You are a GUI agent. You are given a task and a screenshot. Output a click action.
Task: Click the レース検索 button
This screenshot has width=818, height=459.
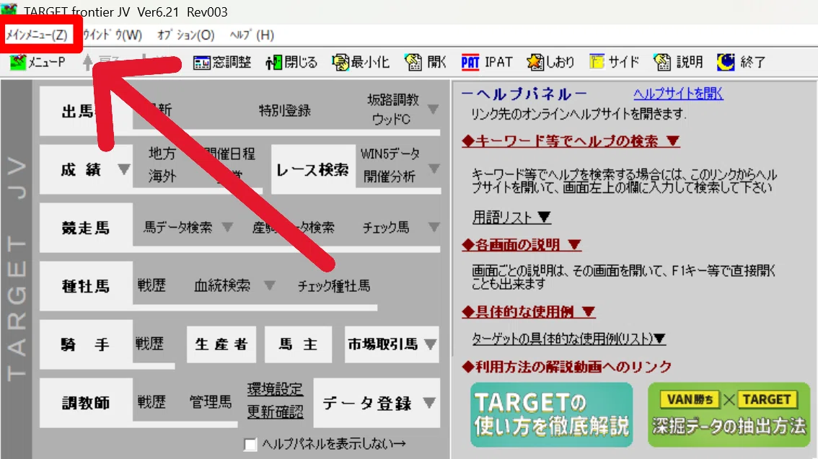tap(312, 169)
